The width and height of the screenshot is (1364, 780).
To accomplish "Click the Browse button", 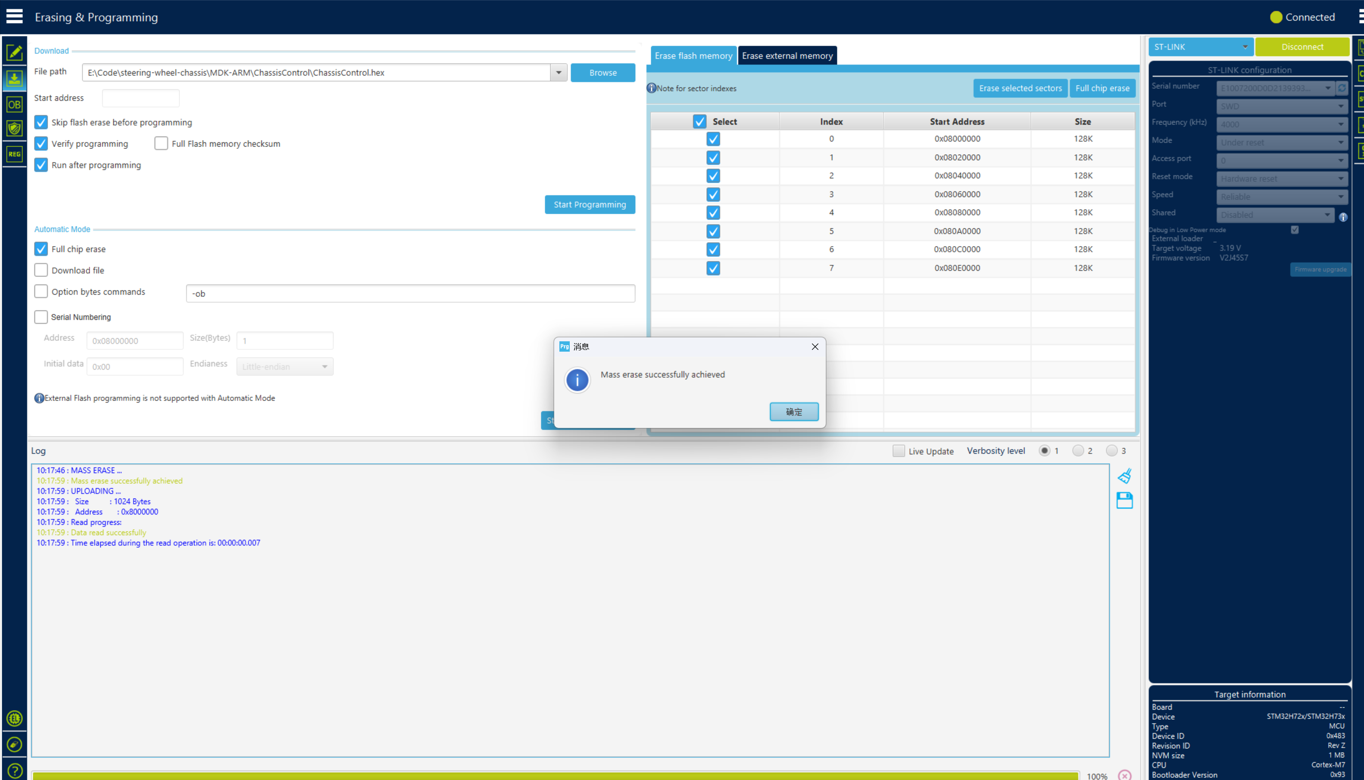I will tap(603, 72).
